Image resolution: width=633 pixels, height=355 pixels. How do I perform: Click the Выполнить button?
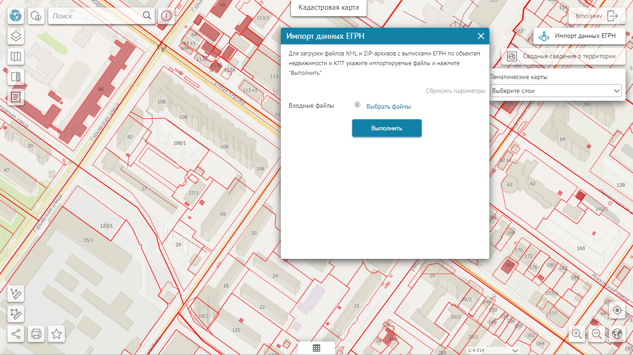pos(387,128)
